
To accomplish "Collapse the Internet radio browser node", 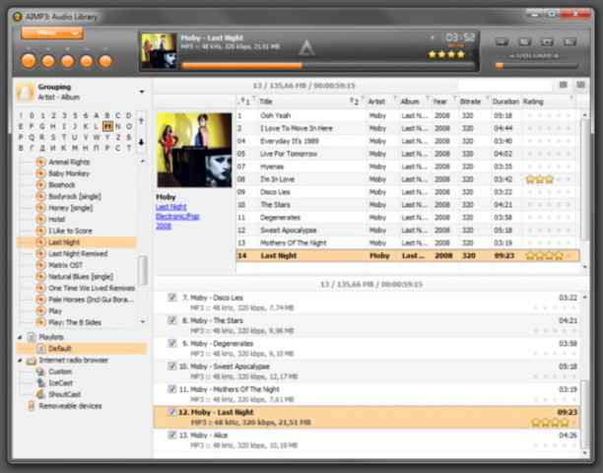I will (20, 361).
